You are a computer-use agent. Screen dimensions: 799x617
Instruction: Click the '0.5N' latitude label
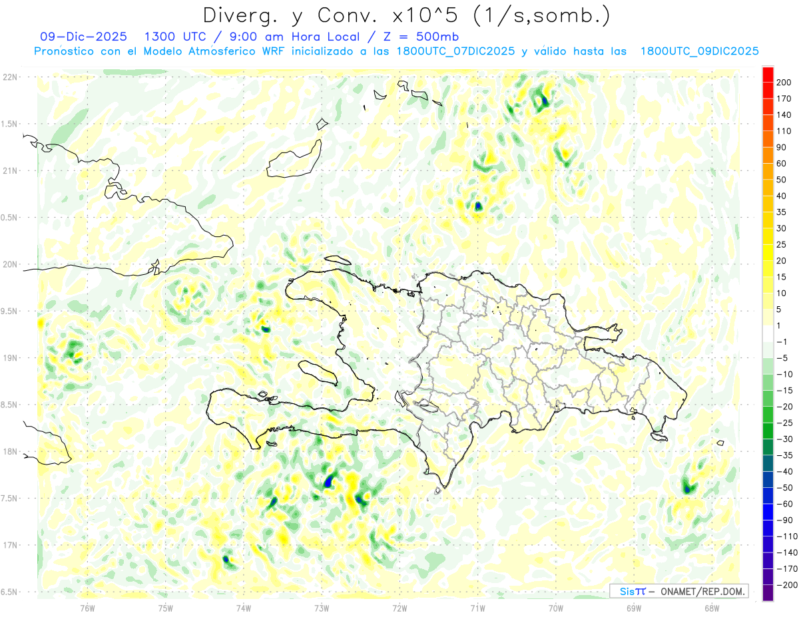[x=9, y=218]
